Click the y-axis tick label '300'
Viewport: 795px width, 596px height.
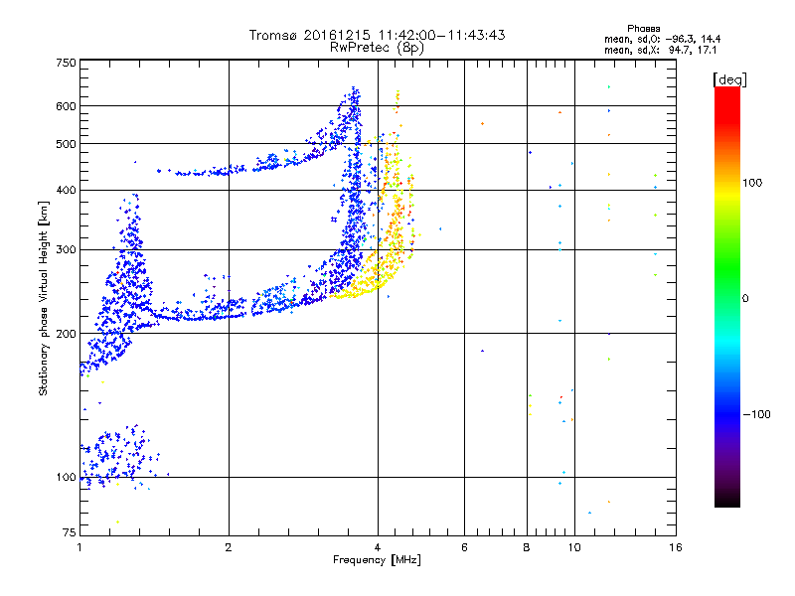[x=66, y=249]
